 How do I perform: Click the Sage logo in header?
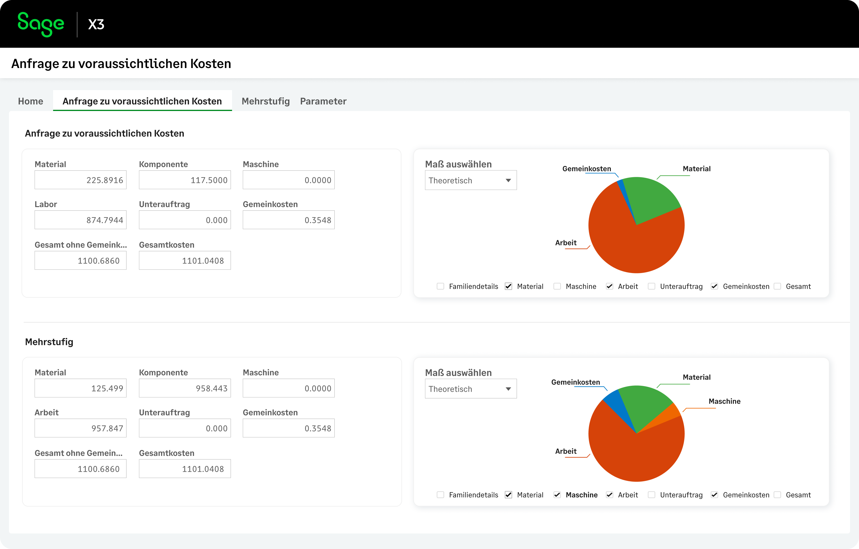click(41, 24)
